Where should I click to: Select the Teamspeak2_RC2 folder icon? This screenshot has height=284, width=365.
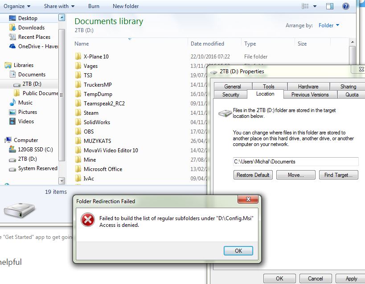78,103
